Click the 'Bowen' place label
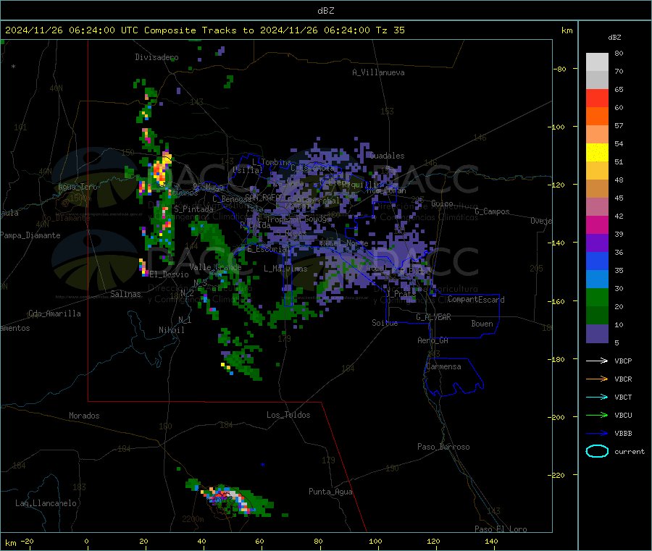The height and width of the screenshot is (551, 652). pos(482,324)
